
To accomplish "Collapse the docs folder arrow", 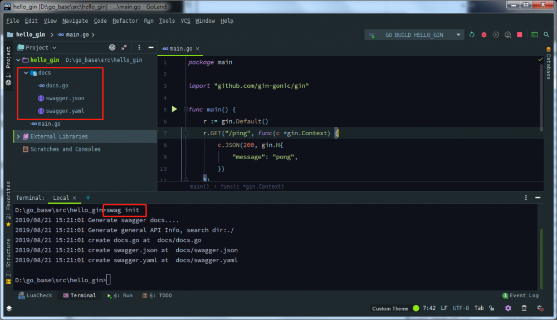I will point(26,73).
